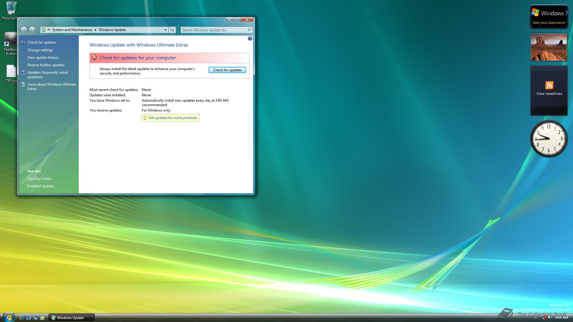The image size is (573, 322).
Task: Open Restore hidden updates
Action: (46, 65)
